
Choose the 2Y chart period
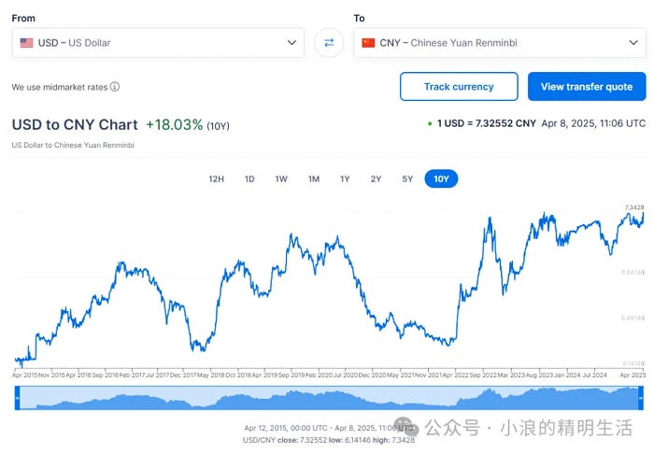[376, 178]
